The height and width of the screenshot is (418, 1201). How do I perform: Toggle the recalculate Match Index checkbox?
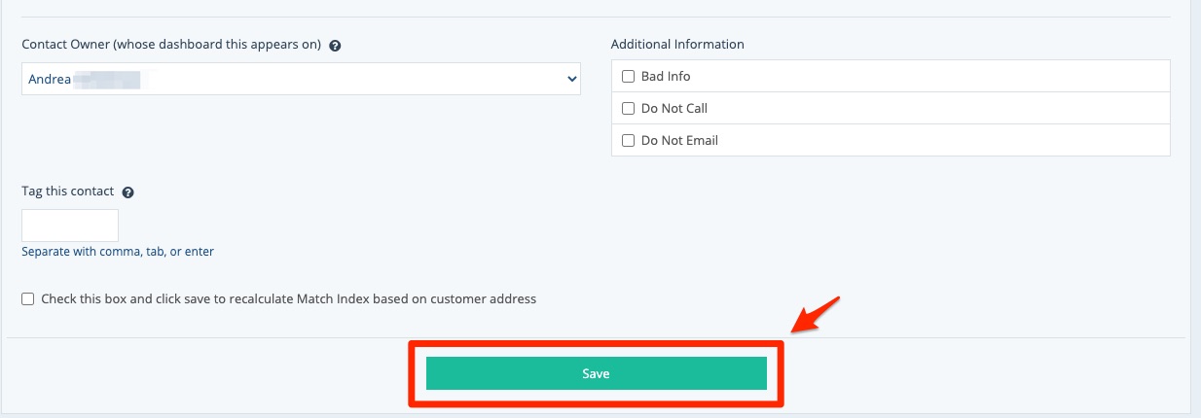28,299
